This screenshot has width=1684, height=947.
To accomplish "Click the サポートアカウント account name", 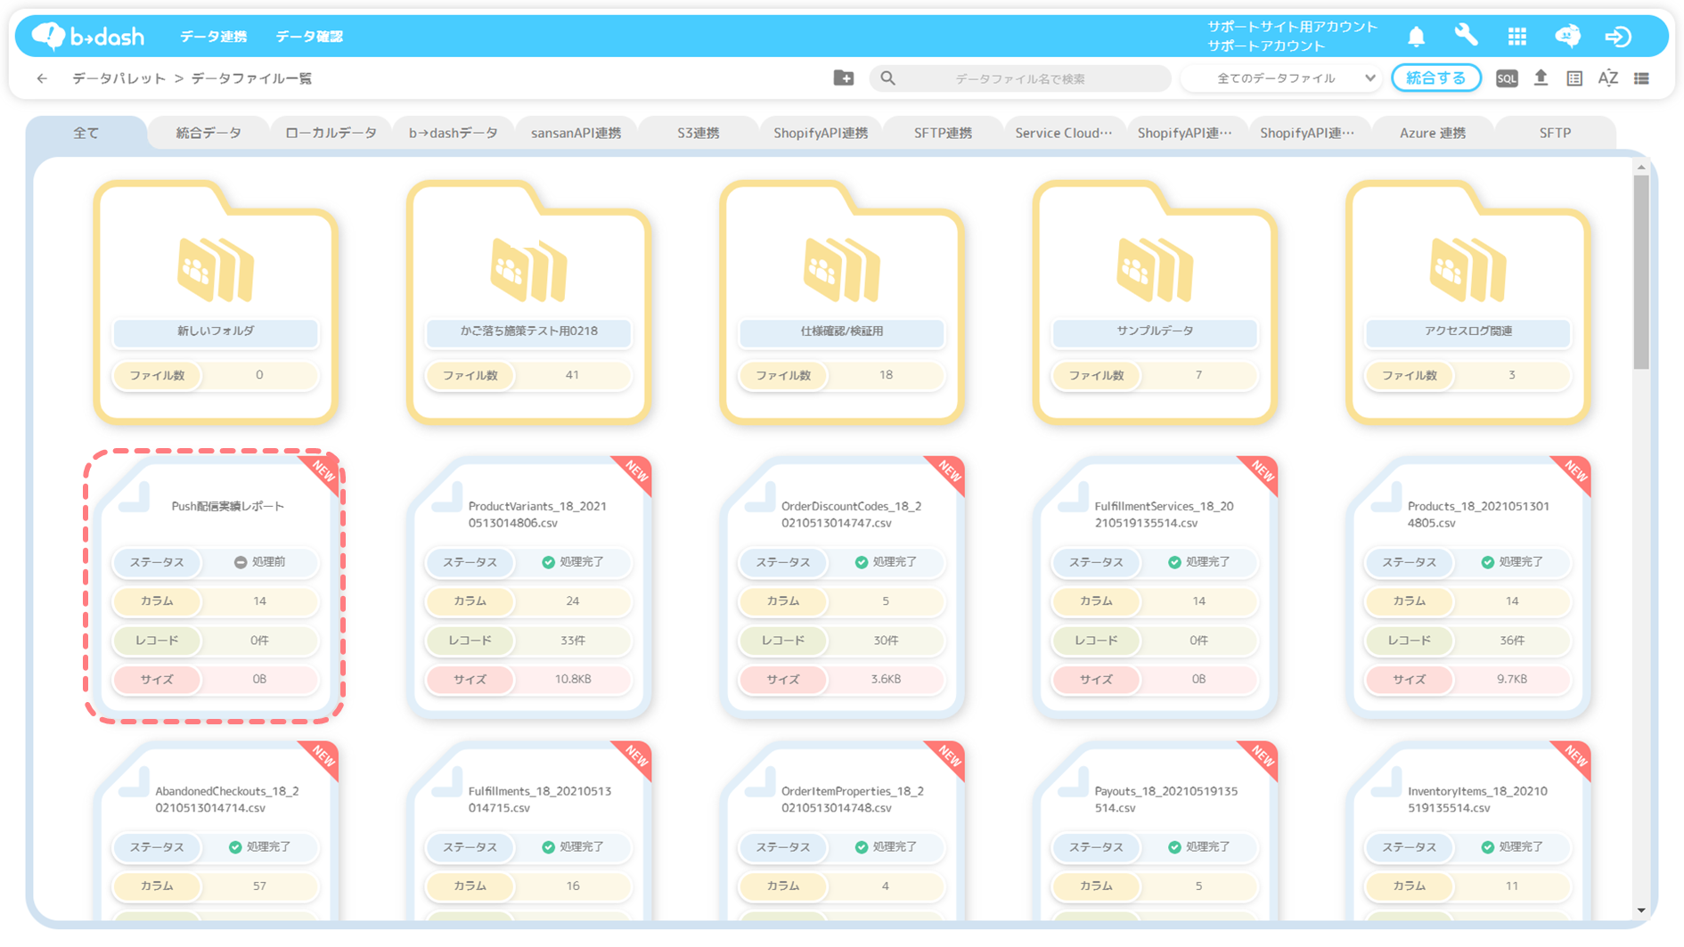I will [x=1266, y=45].
